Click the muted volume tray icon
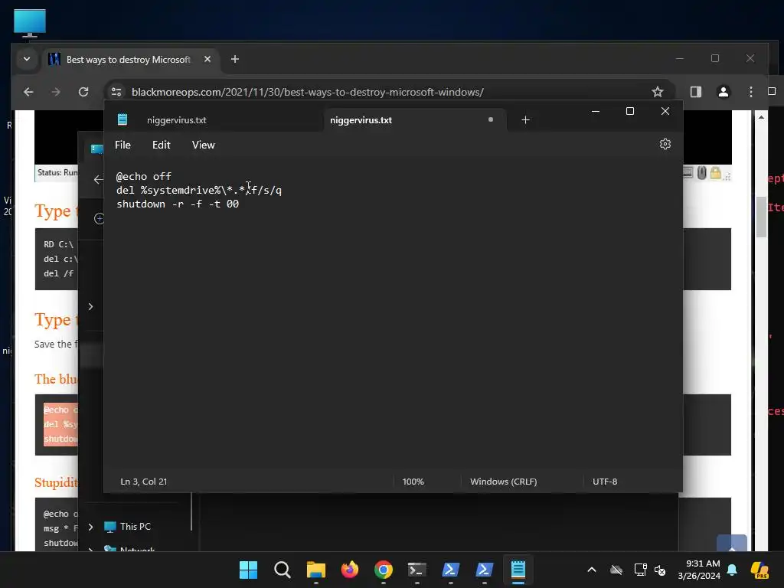The width and height of the screenshot is (784, 588). [659, 570]
